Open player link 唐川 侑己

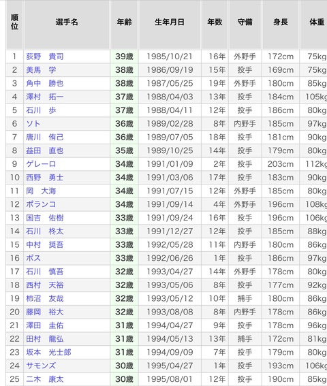click(x=45, y=137)
